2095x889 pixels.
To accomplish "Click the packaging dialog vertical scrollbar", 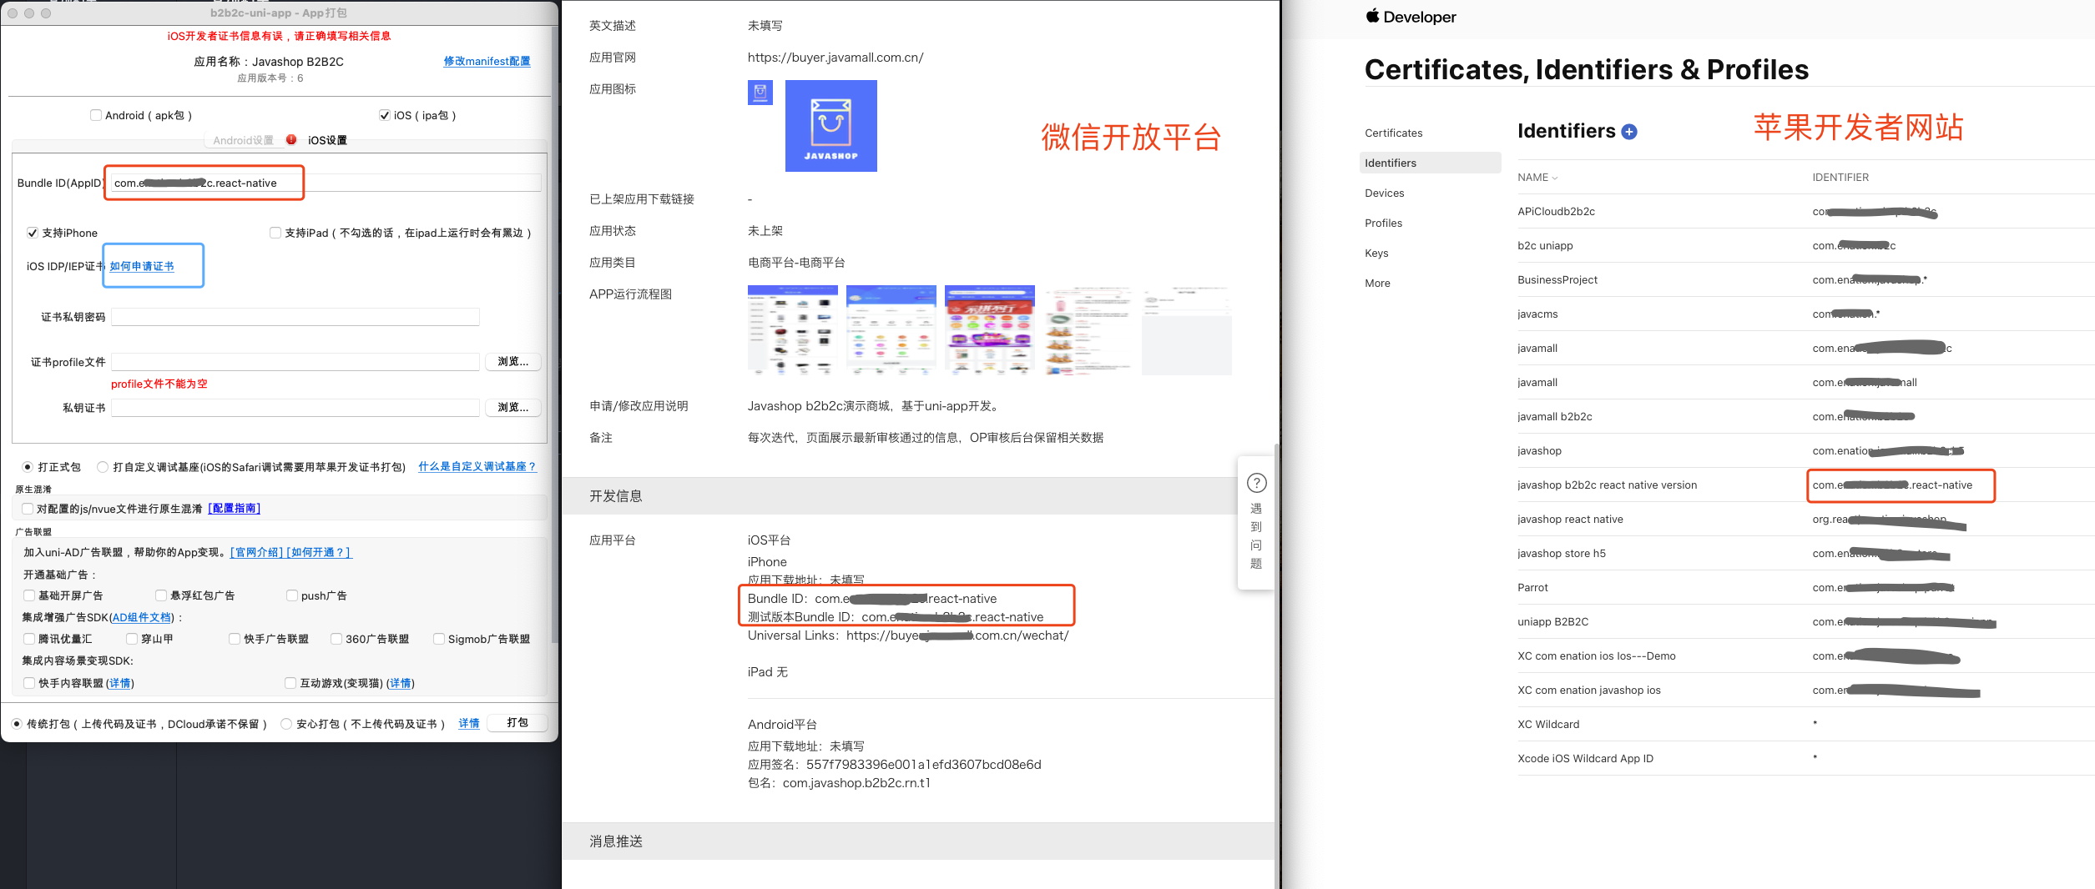I will pos(553,334).
